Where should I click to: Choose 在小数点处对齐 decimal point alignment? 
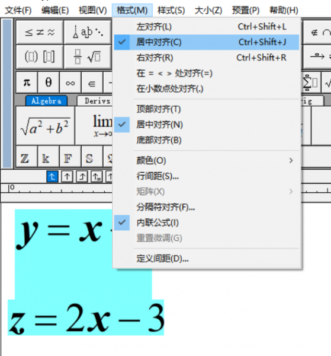pyautogui.click(x=207, y=89)
